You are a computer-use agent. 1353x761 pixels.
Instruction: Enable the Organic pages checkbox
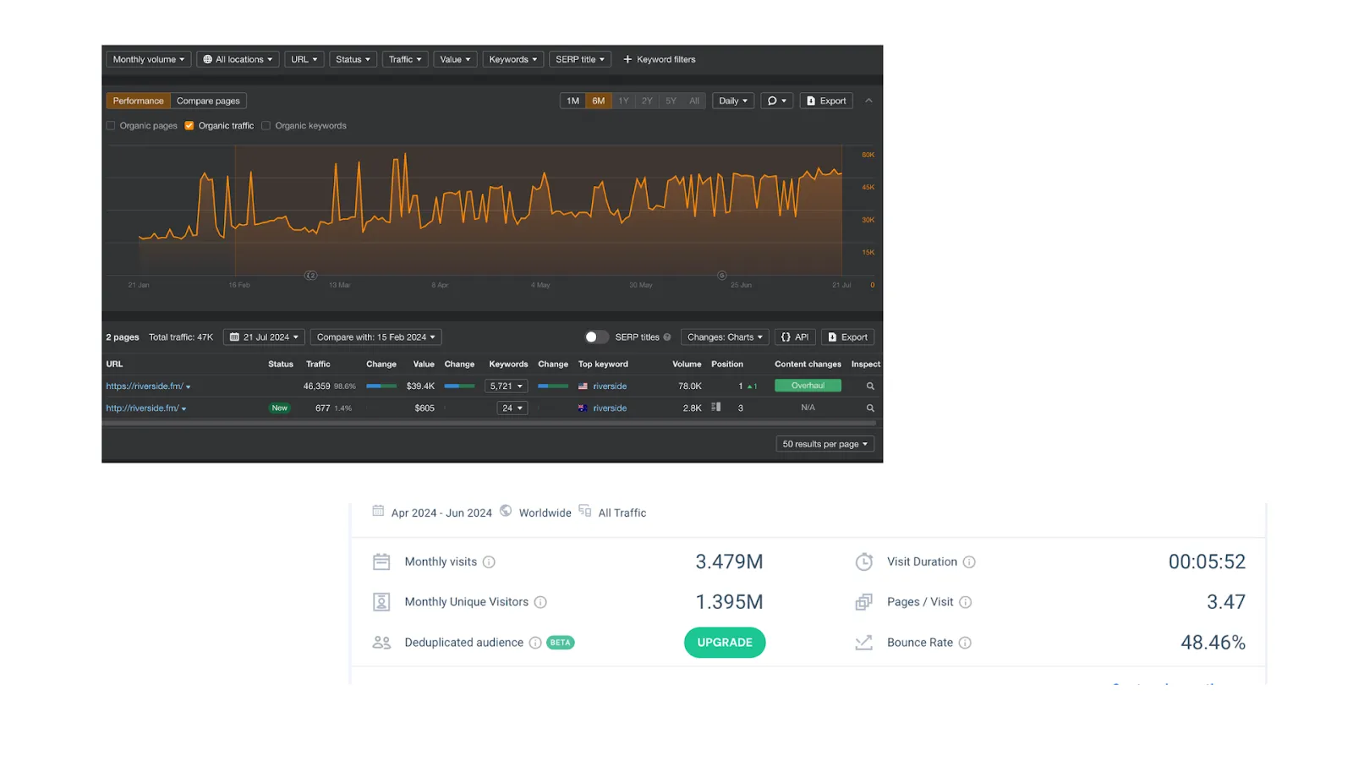tap(111, 126)
